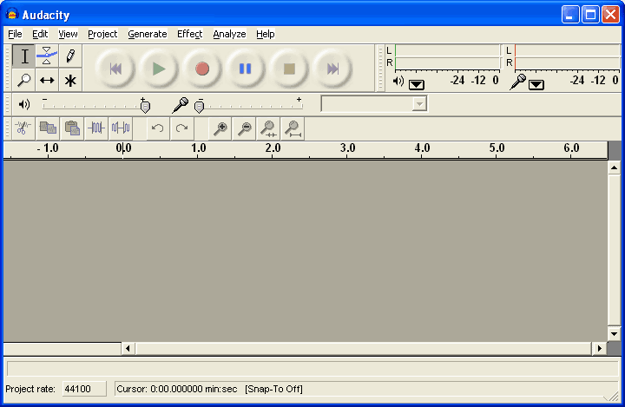Select the Draw pencil tool
Image resolution: width=625 pixels, height=407 pixels.
point(70,56)
